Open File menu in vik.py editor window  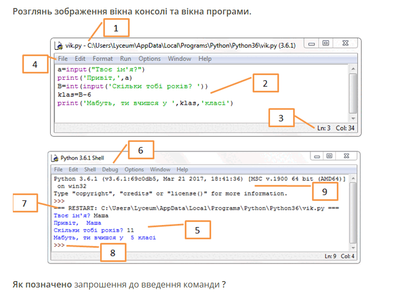pos(63,59)
